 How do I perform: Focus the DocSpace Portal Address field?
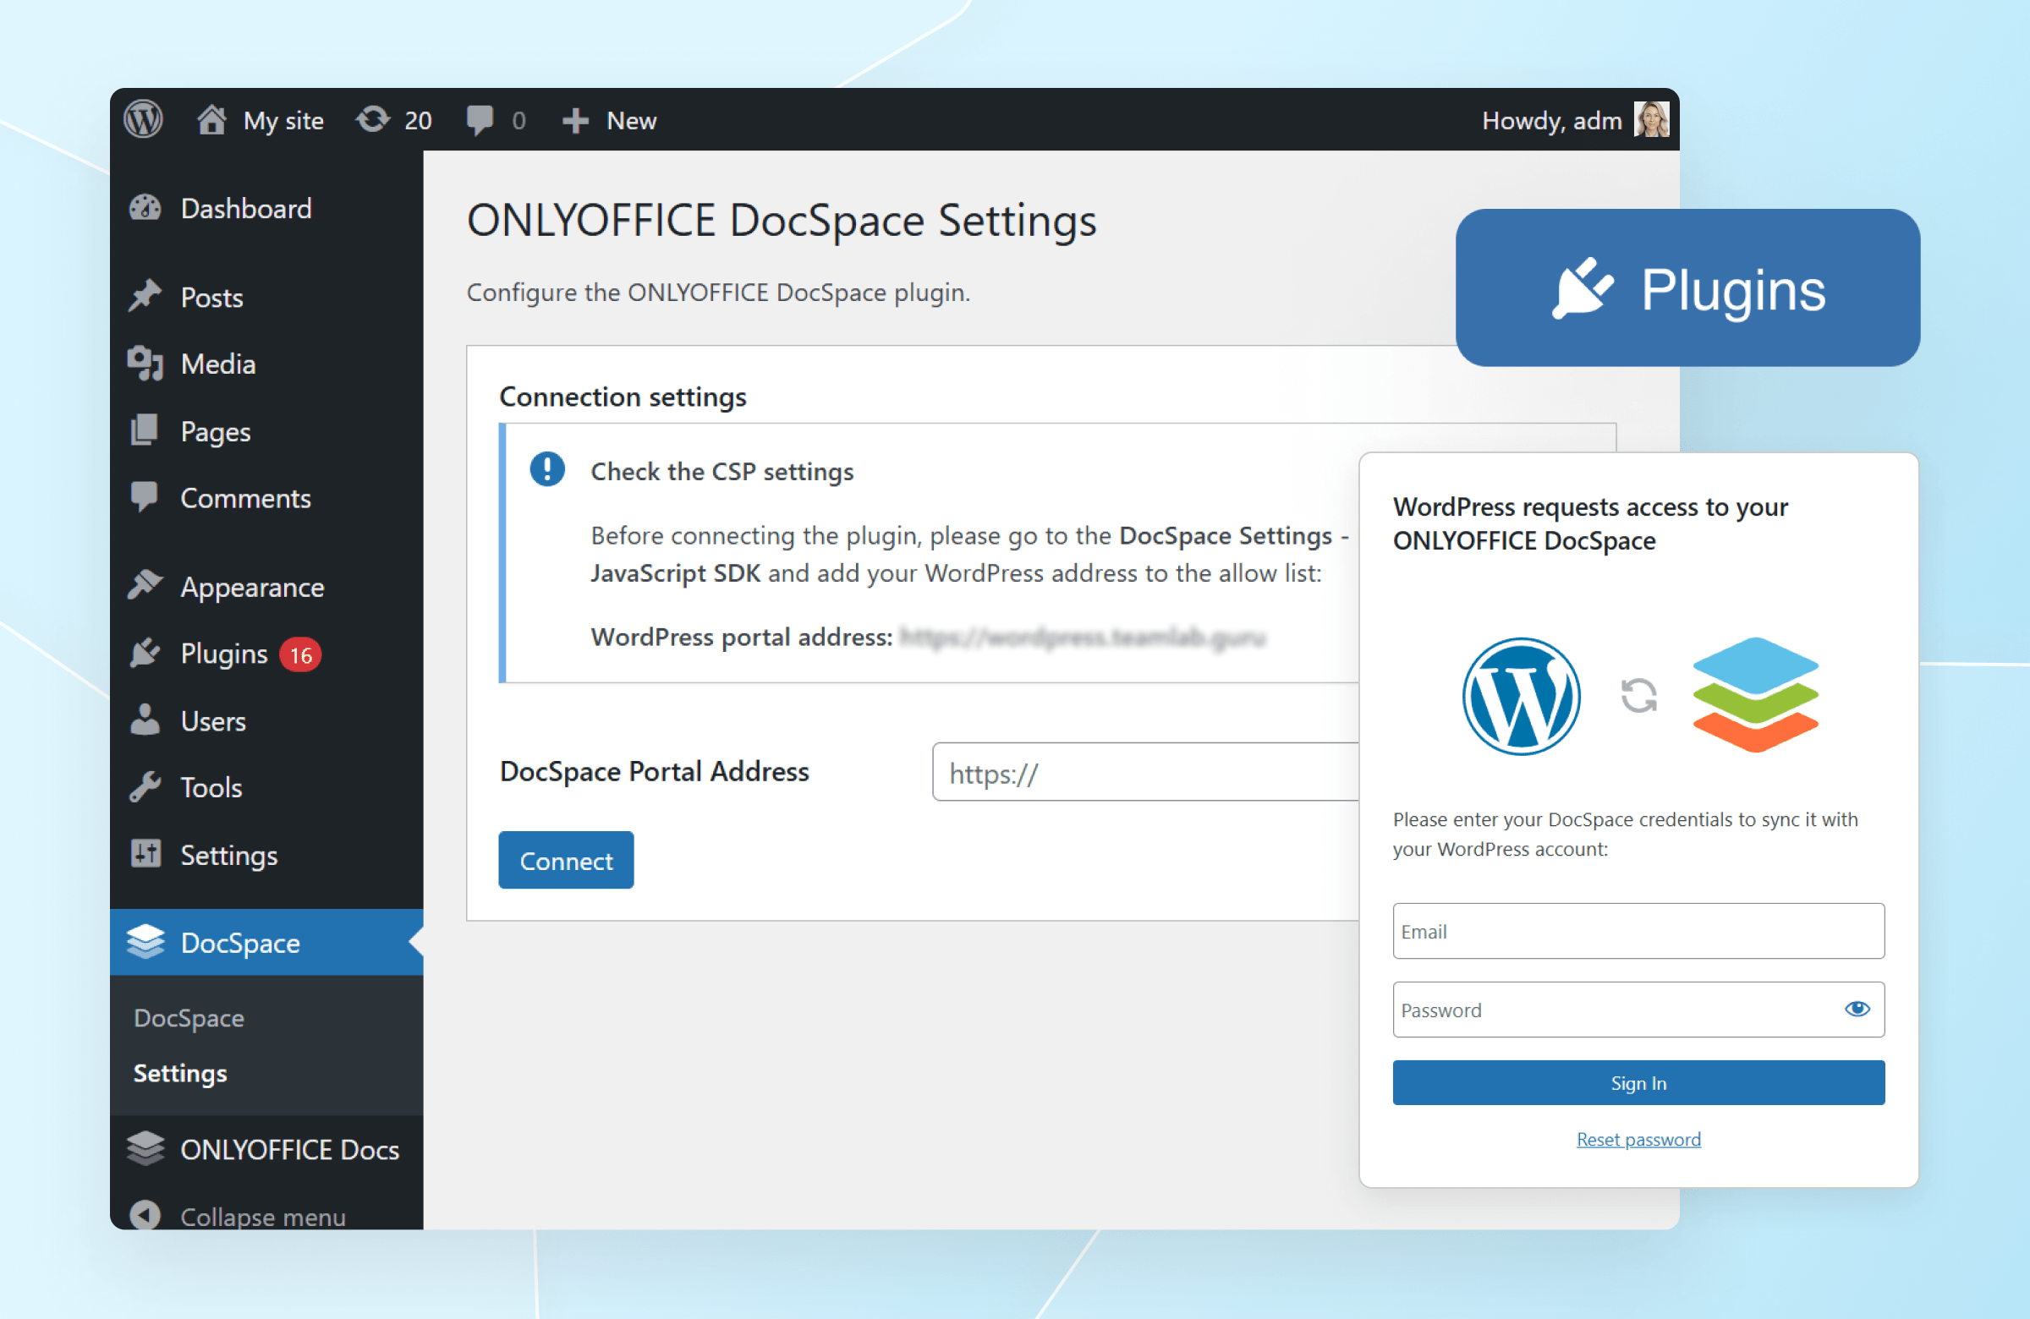click(x=1144, y=772)
